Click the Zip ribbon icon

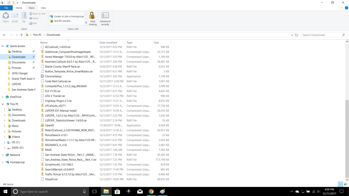[24, 17]
